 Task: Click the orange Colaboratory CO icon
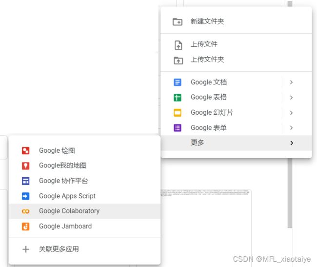[26, 211]
